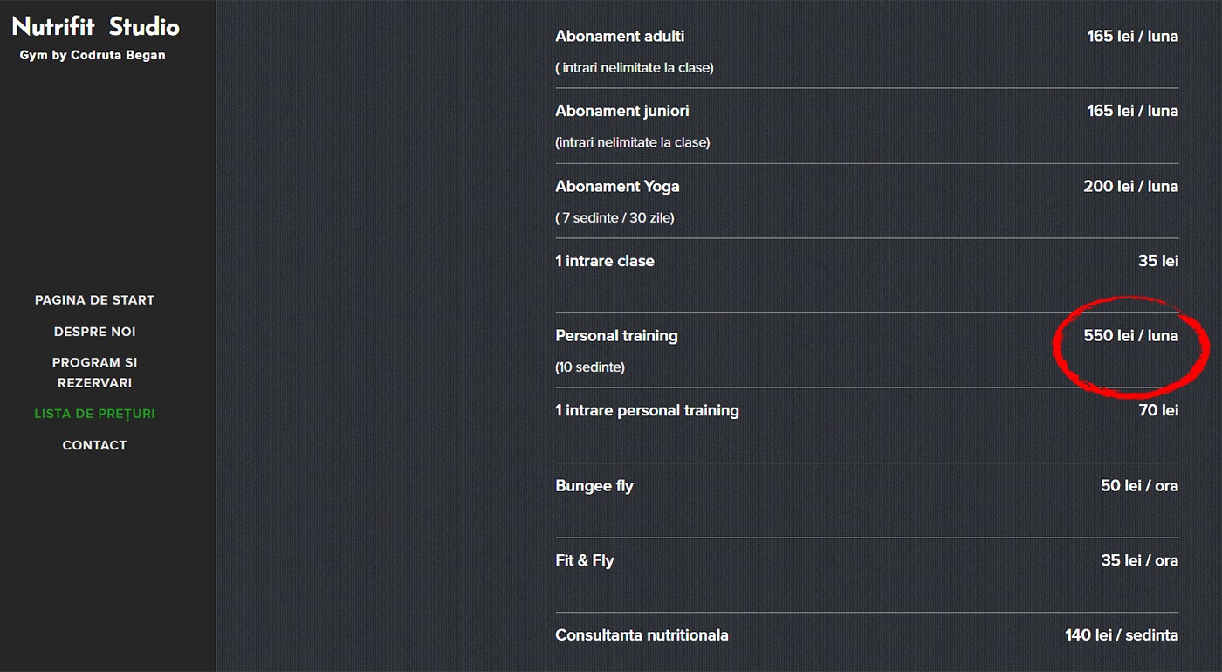
Task: Click the Gym by Codruta Began subtitle
Action: tap(93, 56)
